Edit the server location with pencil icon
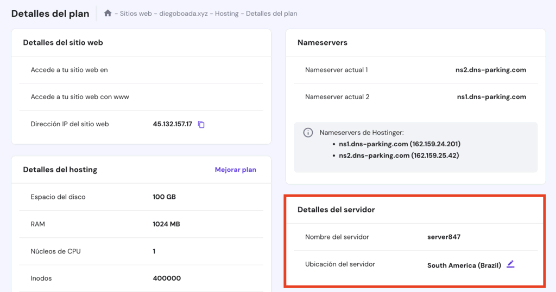556x292 pixels. (510, 264)
